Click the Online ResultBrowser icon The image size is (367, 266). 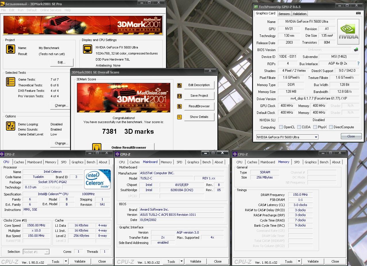point(97,147)
